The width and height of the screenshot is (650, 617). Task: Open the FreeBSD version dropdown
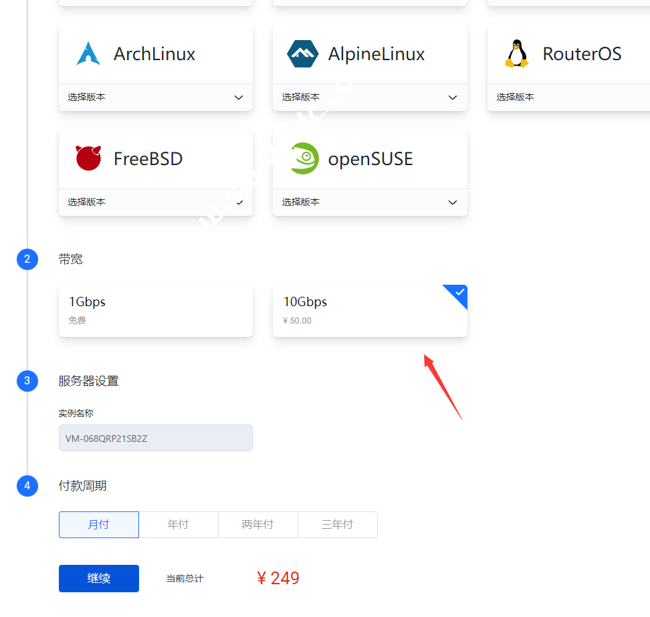click(x=155, y=203)
